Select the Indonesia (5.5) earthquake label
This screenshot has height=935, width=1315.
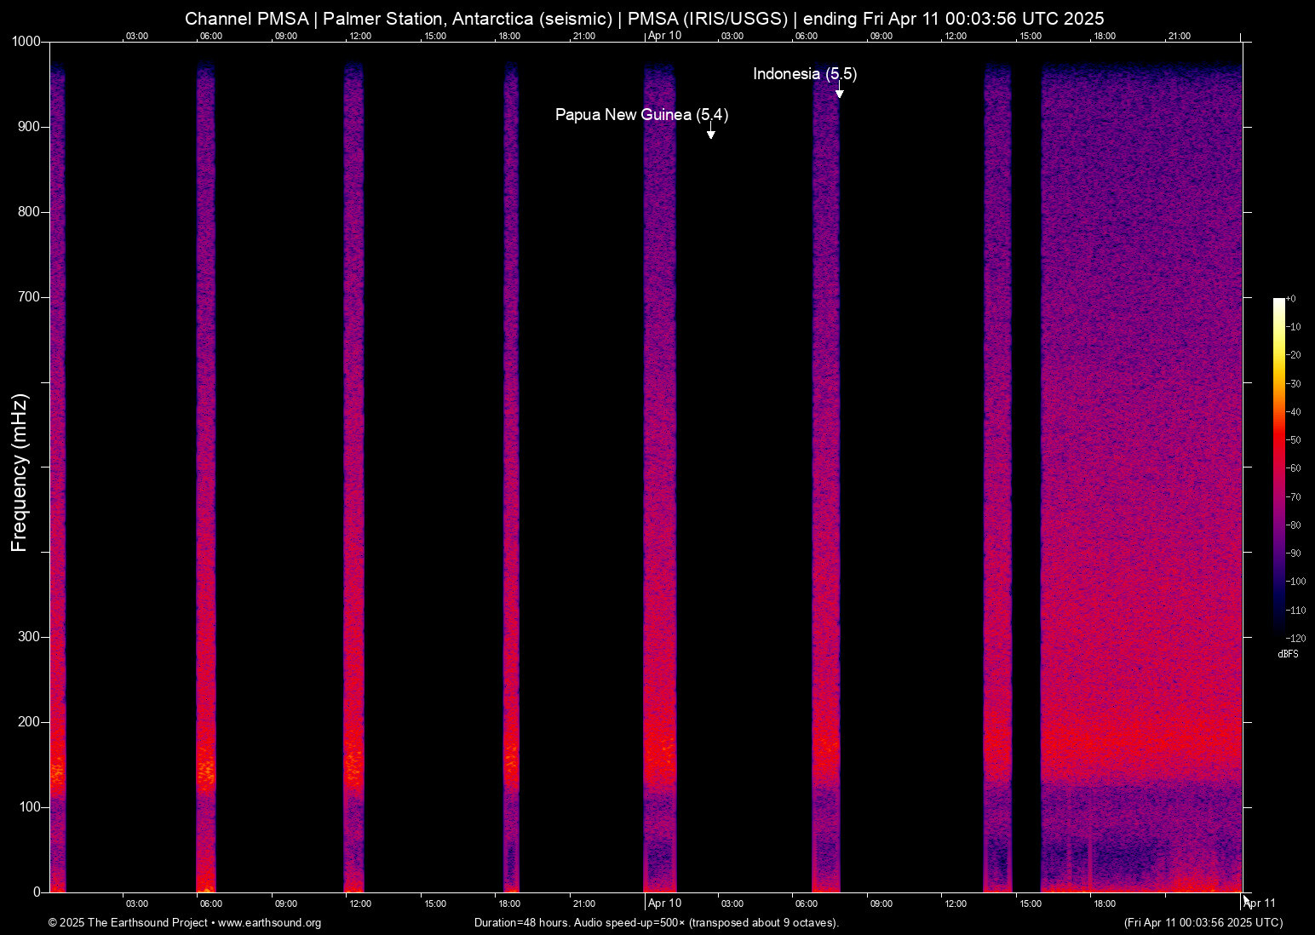pos(805,74)
